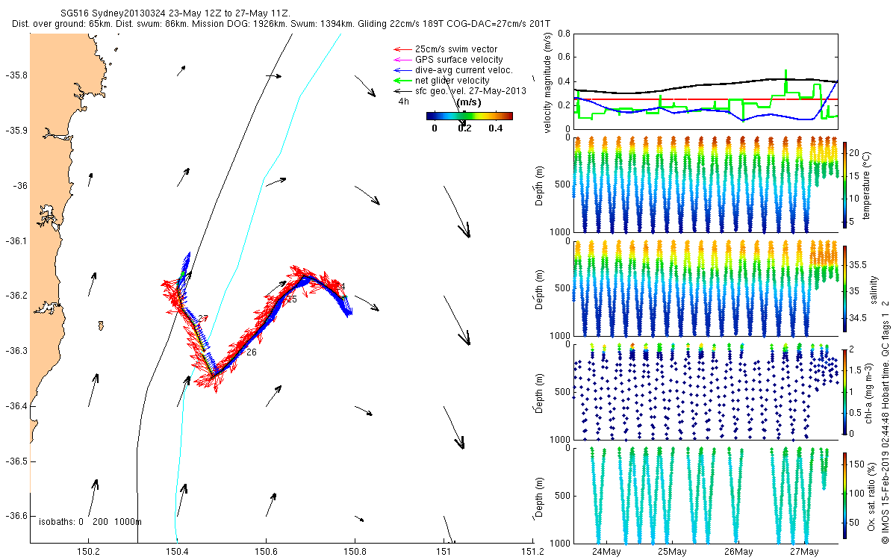Click the green net glider velocity legend arrow
896x560 pixels.
[x=402, y=81]
